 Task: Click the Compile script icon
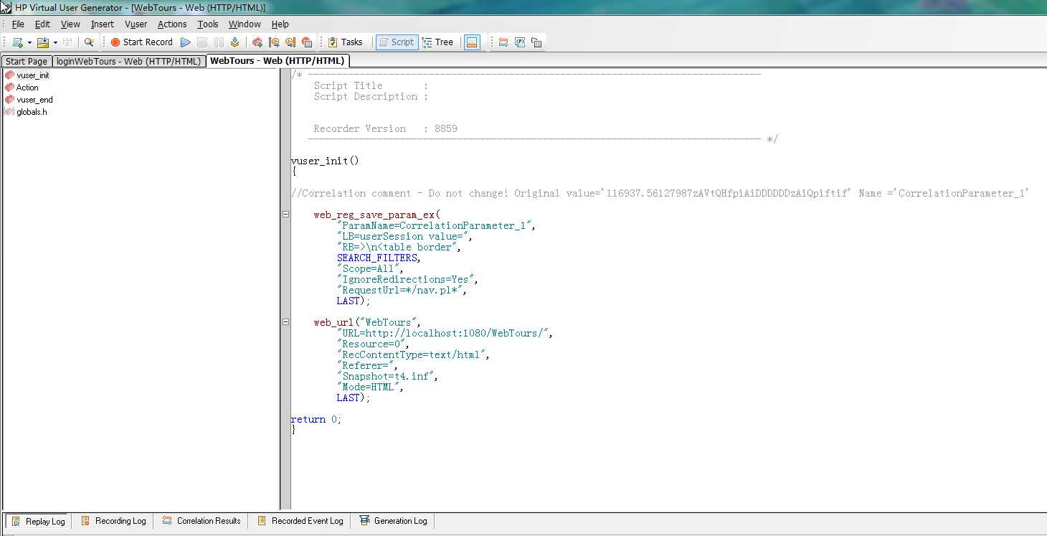[x=234, y=42]
